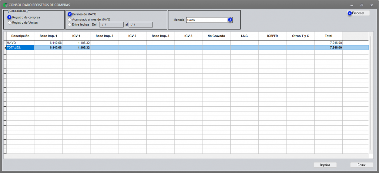Click the Del start date field
Image resolution: width=379 pixels, height=173 pixels.
(x=111, y=24)
